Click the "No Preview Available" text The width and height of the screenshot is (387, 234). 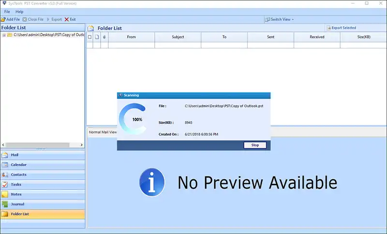pyautogui.click(x=257, y=183)
